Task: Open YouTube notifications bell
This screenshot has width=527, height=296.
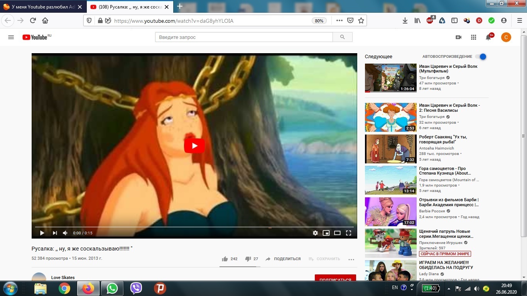Action: tap(488, 37)
